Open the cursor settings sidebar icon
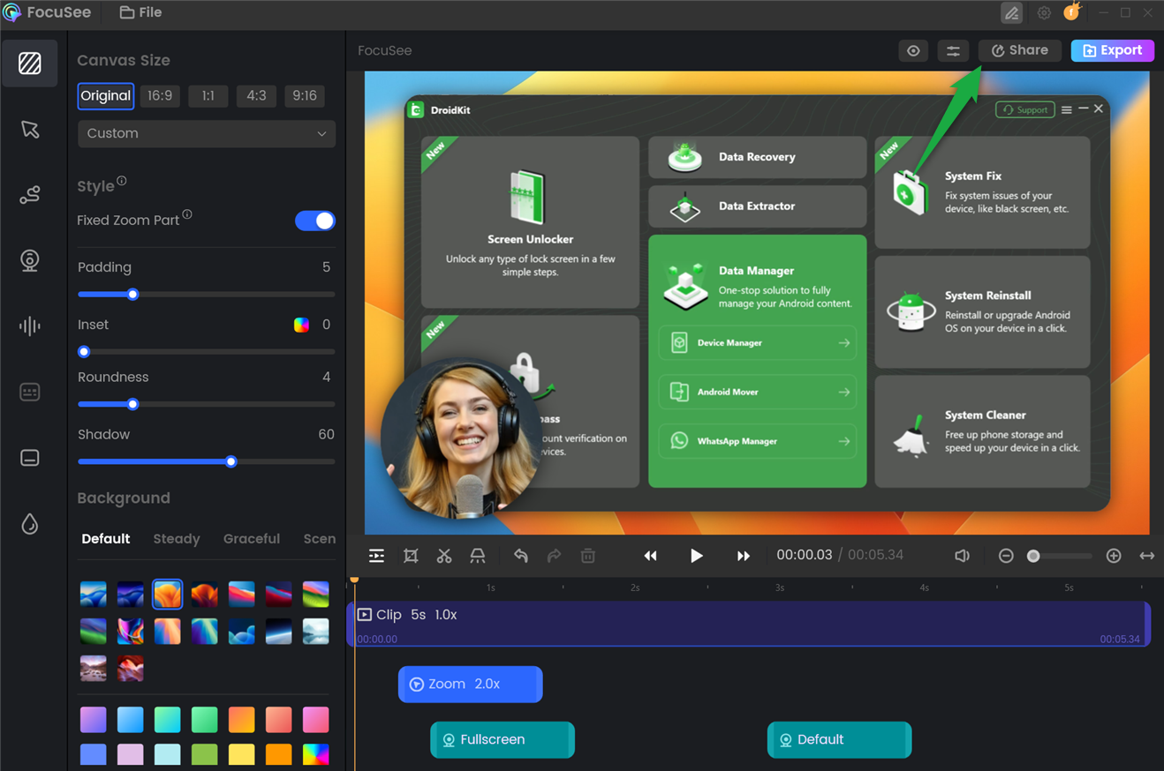 click(30, 130)
